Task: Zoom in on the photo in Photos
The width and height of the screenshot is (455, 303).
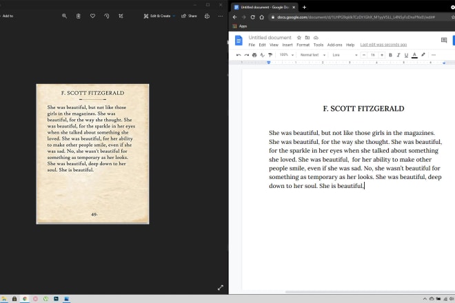Action: (x=64, y=16)
